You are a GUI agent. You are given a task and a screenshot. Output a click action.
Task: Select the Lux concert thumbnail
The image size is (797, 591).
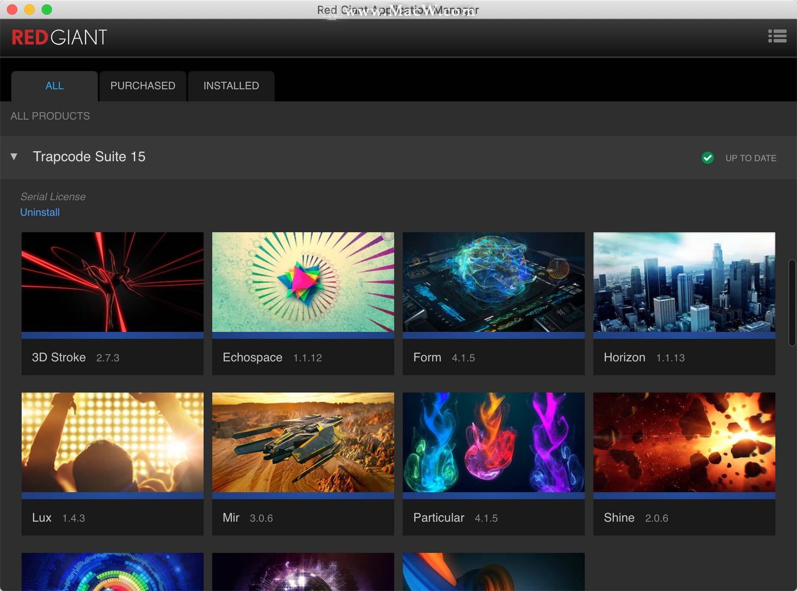[x=113, y=442]
